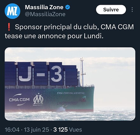Click the CMA CGM logo on ship

point(19,100)
